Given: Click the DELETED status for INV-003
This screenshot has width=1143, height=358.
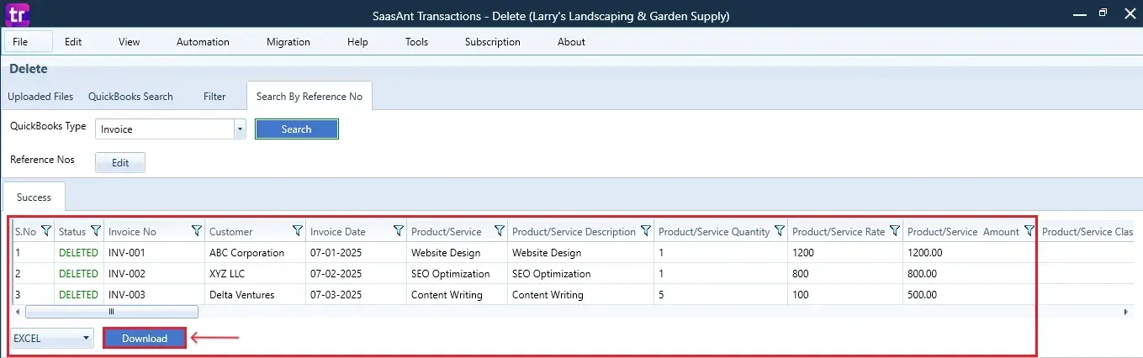Looking at the screenshot, I should click(78, 295).
